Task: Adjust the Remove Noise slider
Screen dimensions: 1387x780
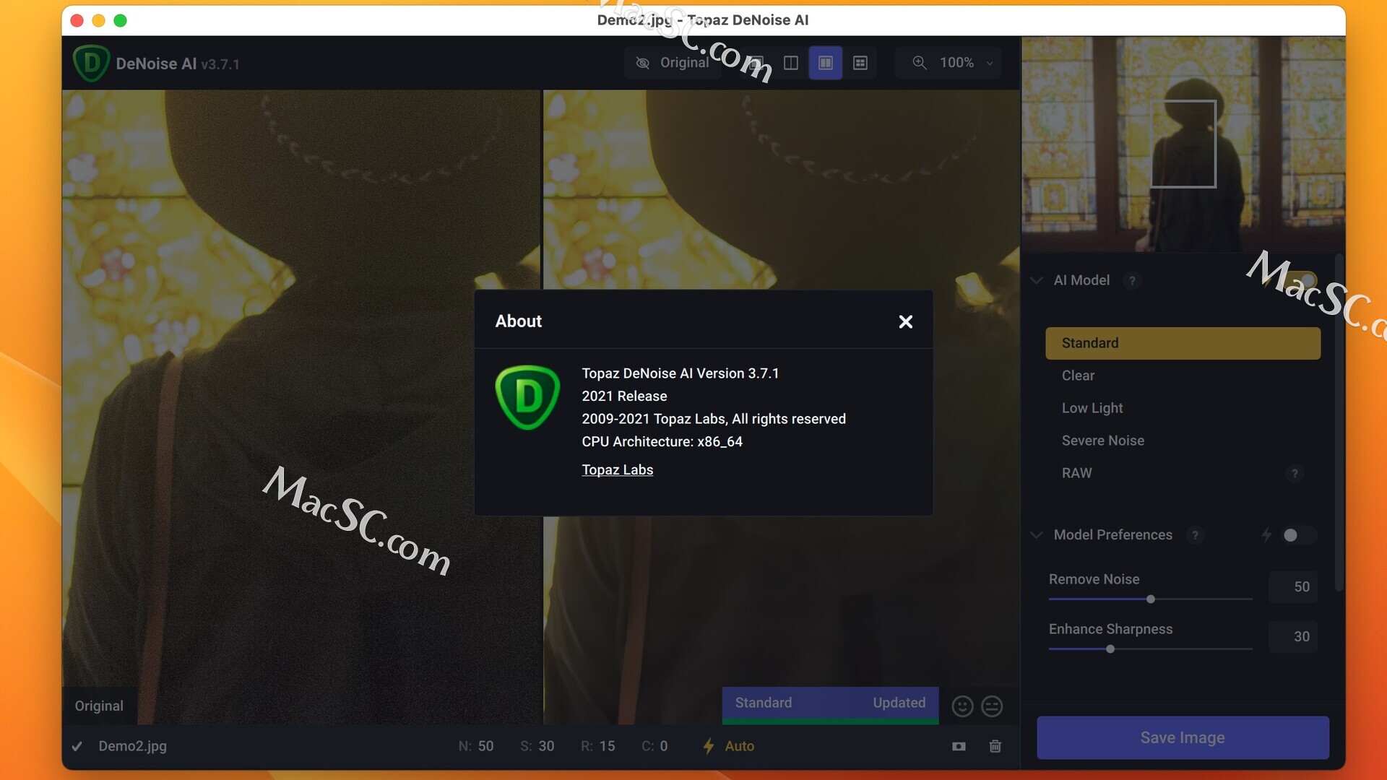Action: pyautogui.click(x=1150, y=599)
